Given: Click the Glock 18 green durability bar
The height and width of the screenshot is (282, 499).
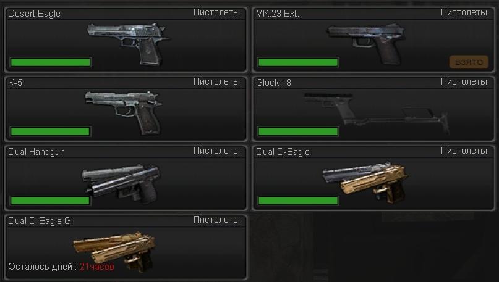Looking at the screenshot, I should [298, 131].
